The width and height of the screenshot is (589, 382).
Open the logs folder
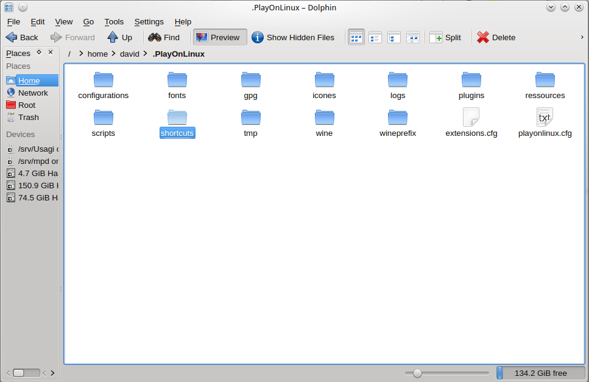[398, 86]
